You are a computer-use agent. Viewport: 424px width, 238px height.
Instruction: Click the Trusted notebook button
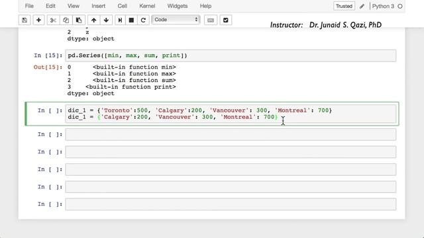pyautogui.click(x=344, y=6)
